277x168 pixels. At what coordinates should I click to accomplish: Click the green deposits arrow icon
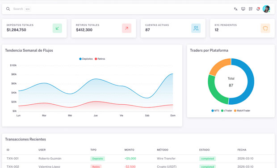tap(57, 28)
